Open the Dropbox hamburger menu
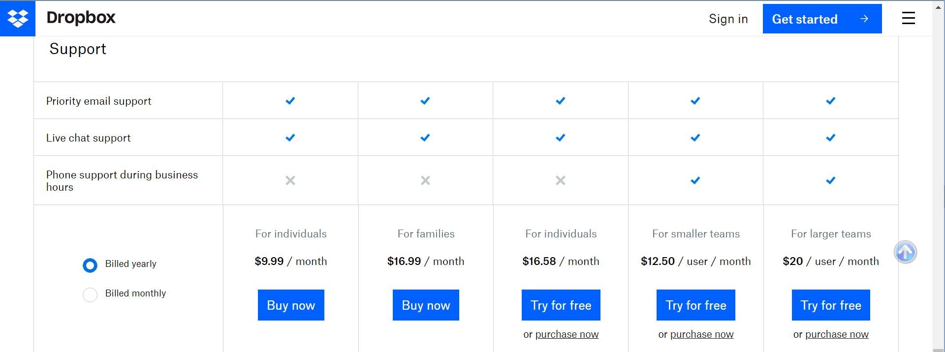 click(908, 18)
